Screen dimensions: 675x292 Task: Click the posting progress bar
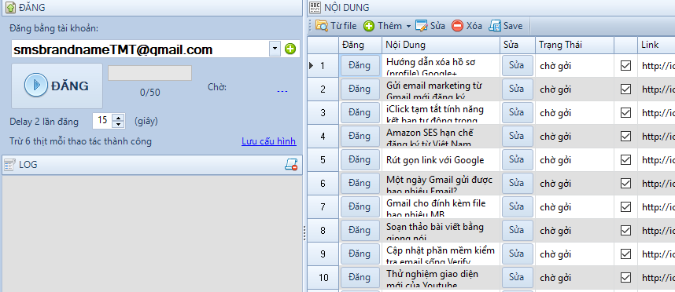click(149, 73)
